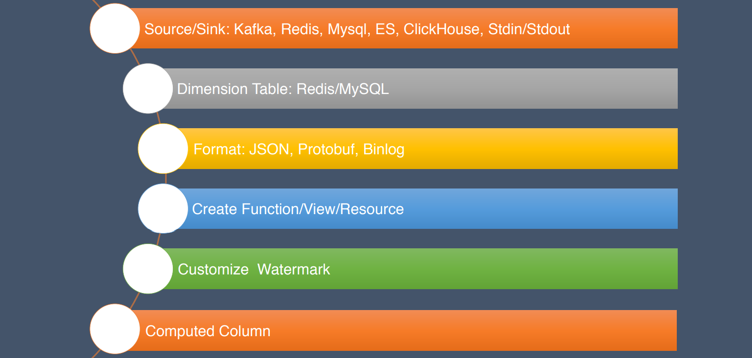Viewport: 752px width, 358px height.
Task: Click the white circle beside Source/Sink bar
Action: [115, 28]
